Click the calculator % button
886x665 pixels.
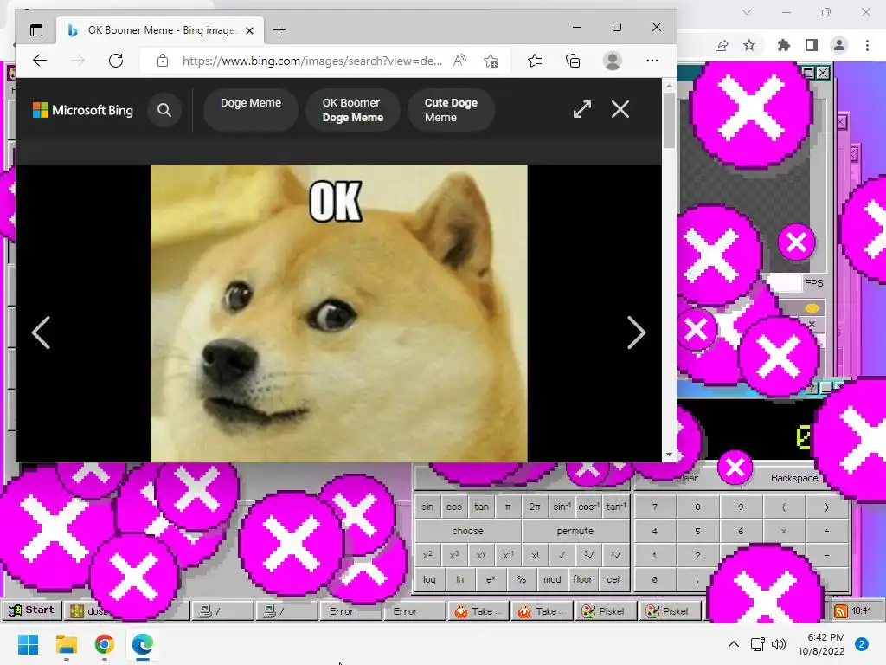click(x=522, y=579)
